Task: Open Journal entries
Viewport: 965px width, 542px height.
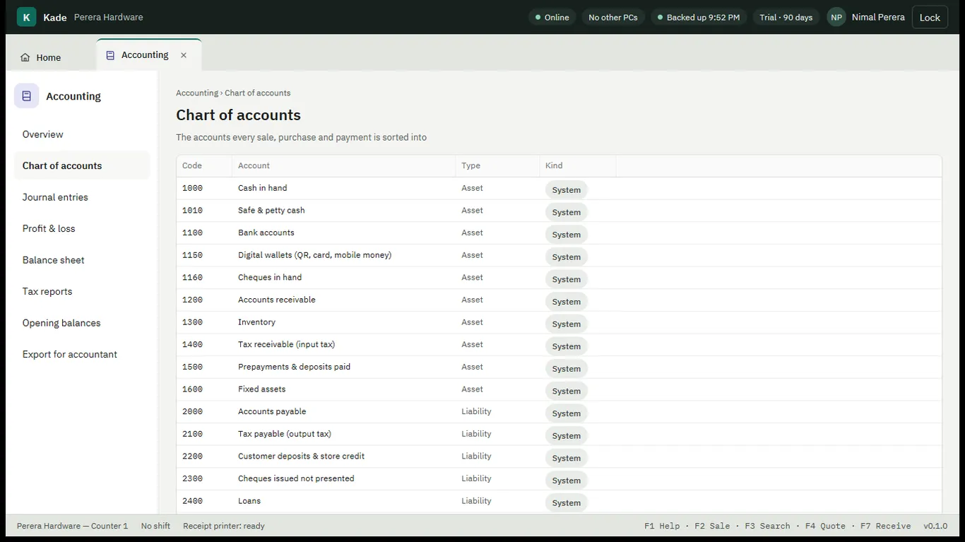Action: pyautogui.click(x=82, y=197)
